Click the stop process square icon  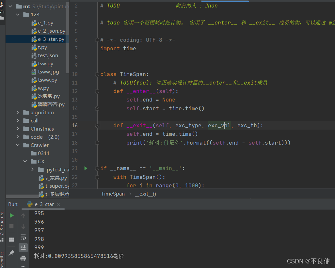coord(11,226)
